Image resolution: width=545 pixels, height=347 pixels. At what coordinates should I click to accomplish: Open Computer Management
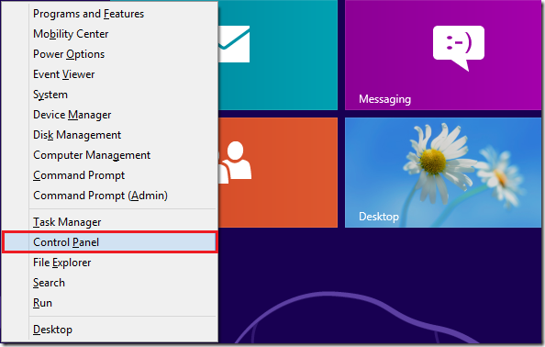110,155
